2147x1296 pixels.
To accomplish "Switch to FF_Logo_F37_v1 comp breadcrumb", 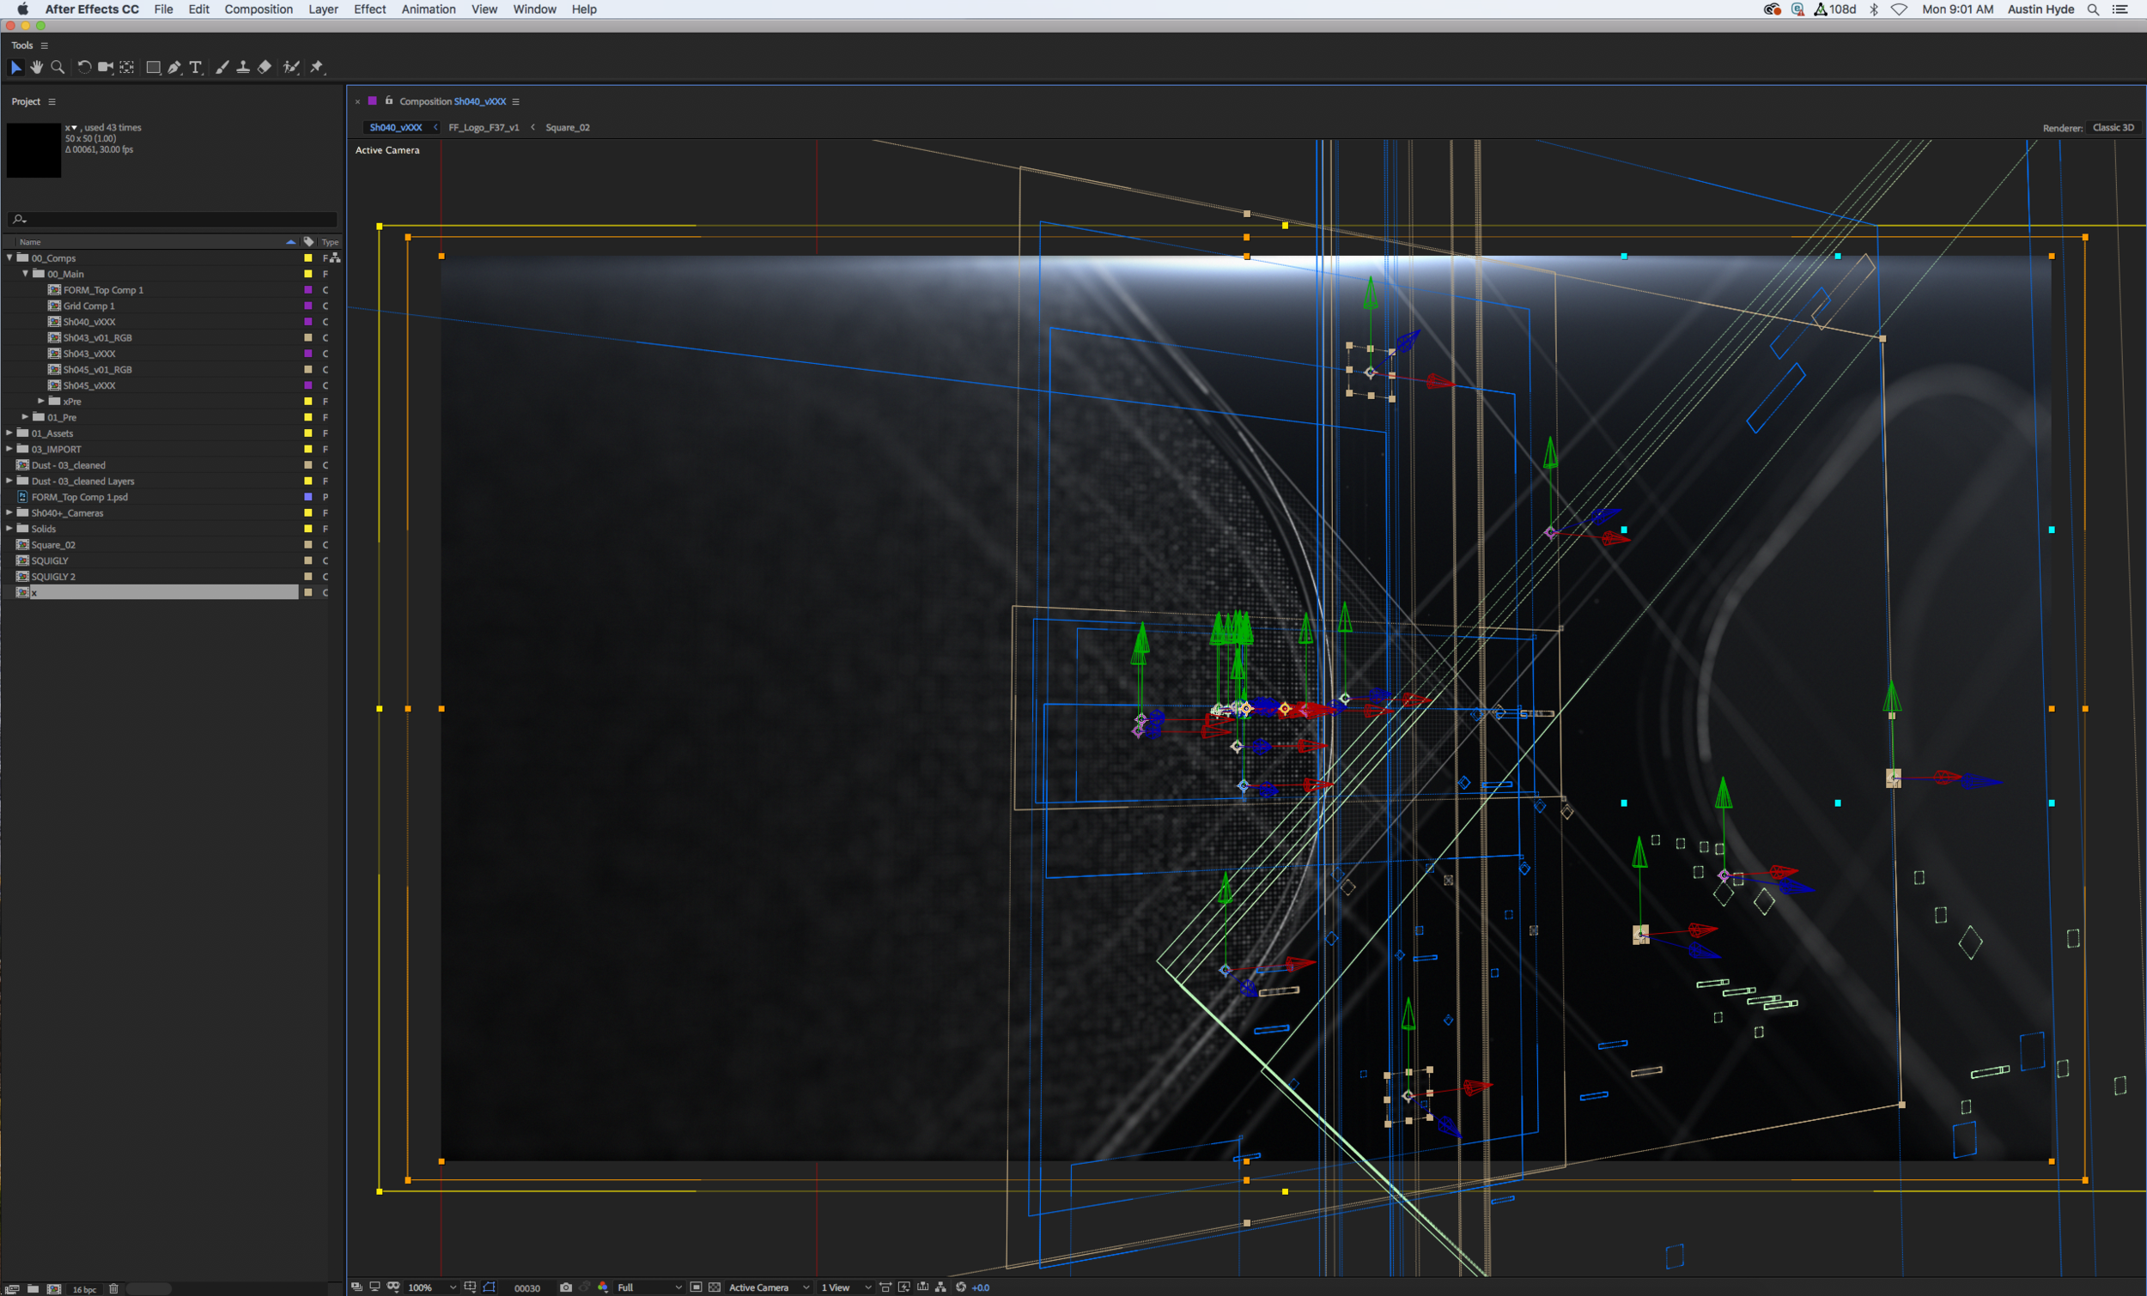I will [x=484, y=127].
